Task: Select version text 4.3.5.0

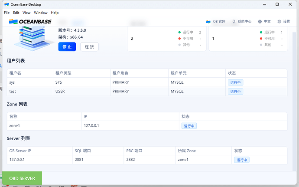Action: coord(80,30)
